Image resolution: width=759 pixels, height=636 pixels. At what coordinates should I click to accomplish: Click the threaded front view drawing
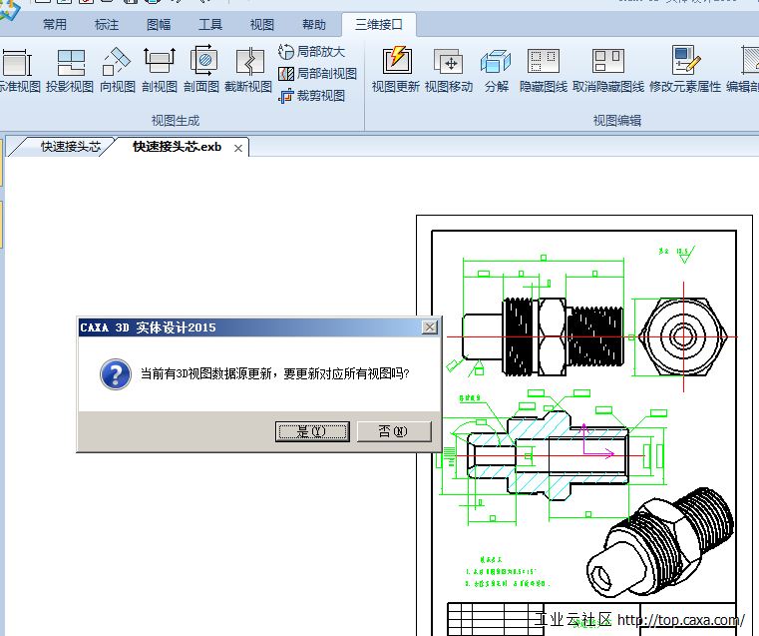pyautogui.click(x=543, y=336)
